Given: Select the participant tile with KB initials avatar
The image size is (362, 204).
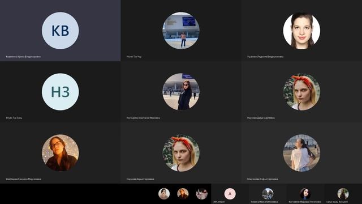Looking at the screenshot, I should (61, 31).
